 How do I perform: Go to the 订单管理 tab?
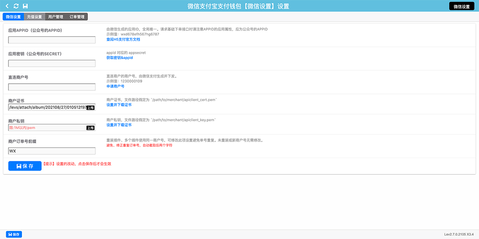point(77,17)
